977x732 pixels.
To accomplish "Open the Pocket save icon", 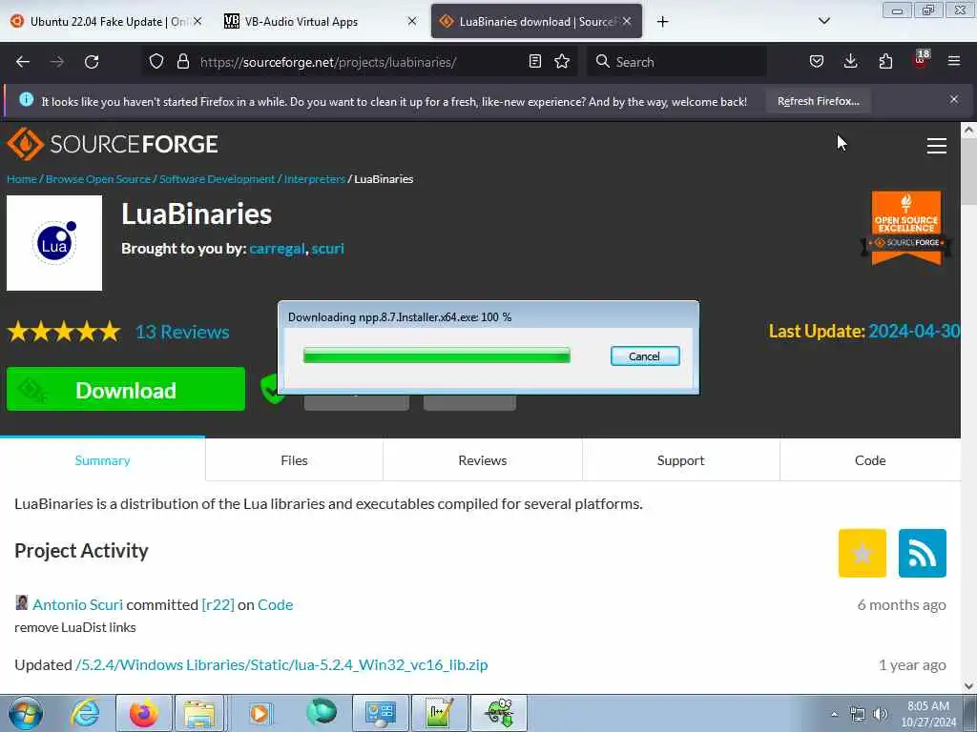I will click(x=817, y=62).
